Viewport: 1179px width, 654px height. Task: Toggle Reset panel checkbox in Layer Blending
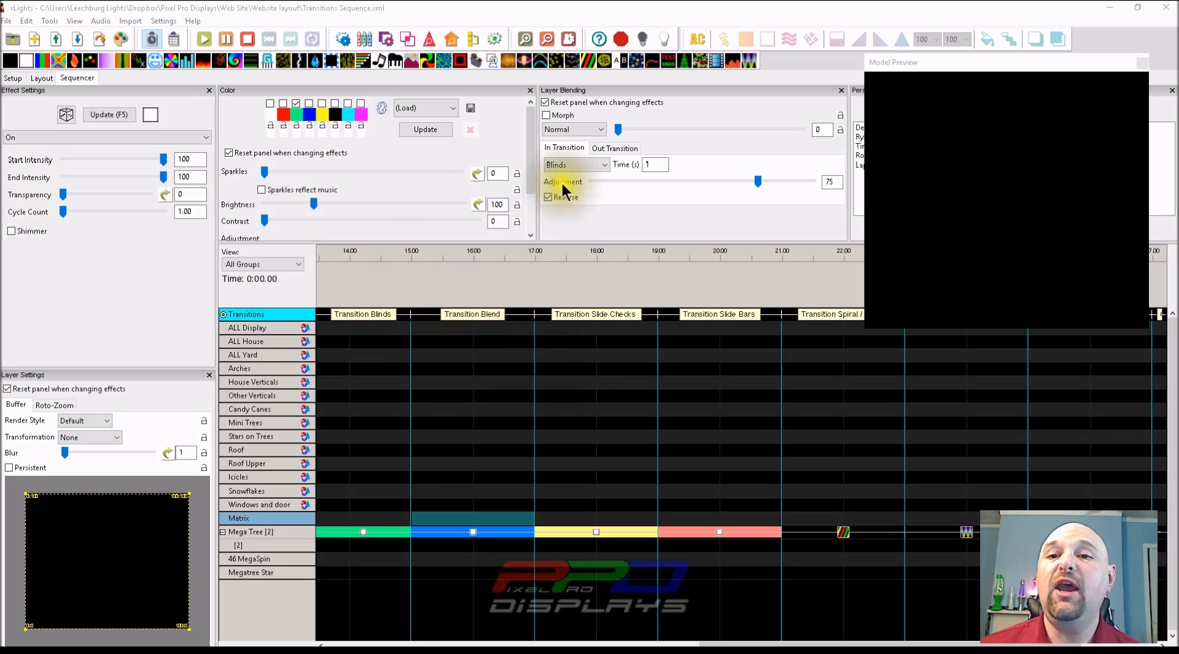[545, 103]
